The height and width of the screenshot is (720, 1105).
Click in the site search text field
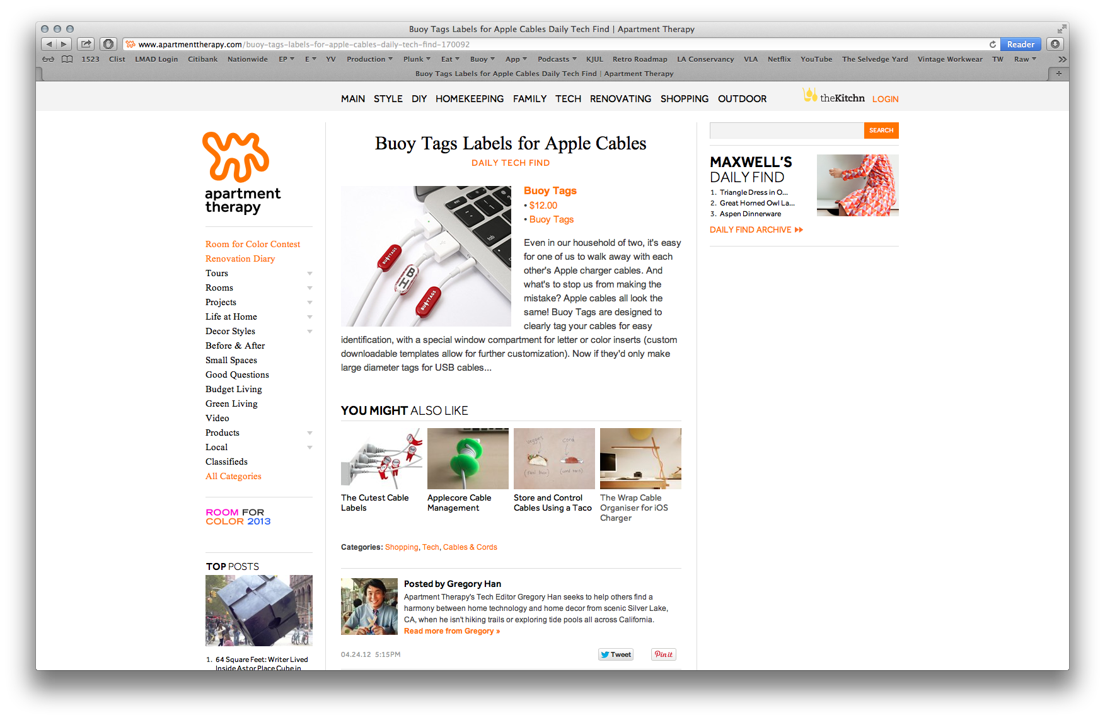(x=787, y=131)
